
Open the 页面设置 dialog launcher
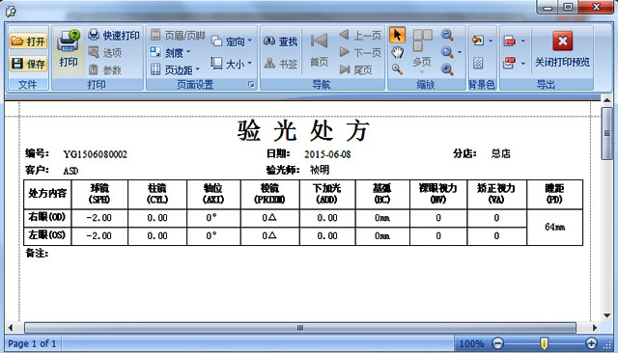(251, 84)
